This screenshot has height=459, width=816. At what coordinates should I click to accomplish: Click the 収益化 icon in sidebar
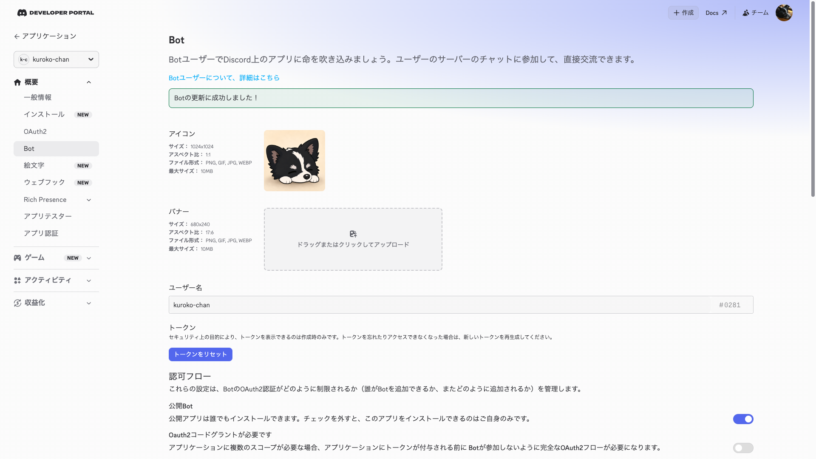pos(17,303)
